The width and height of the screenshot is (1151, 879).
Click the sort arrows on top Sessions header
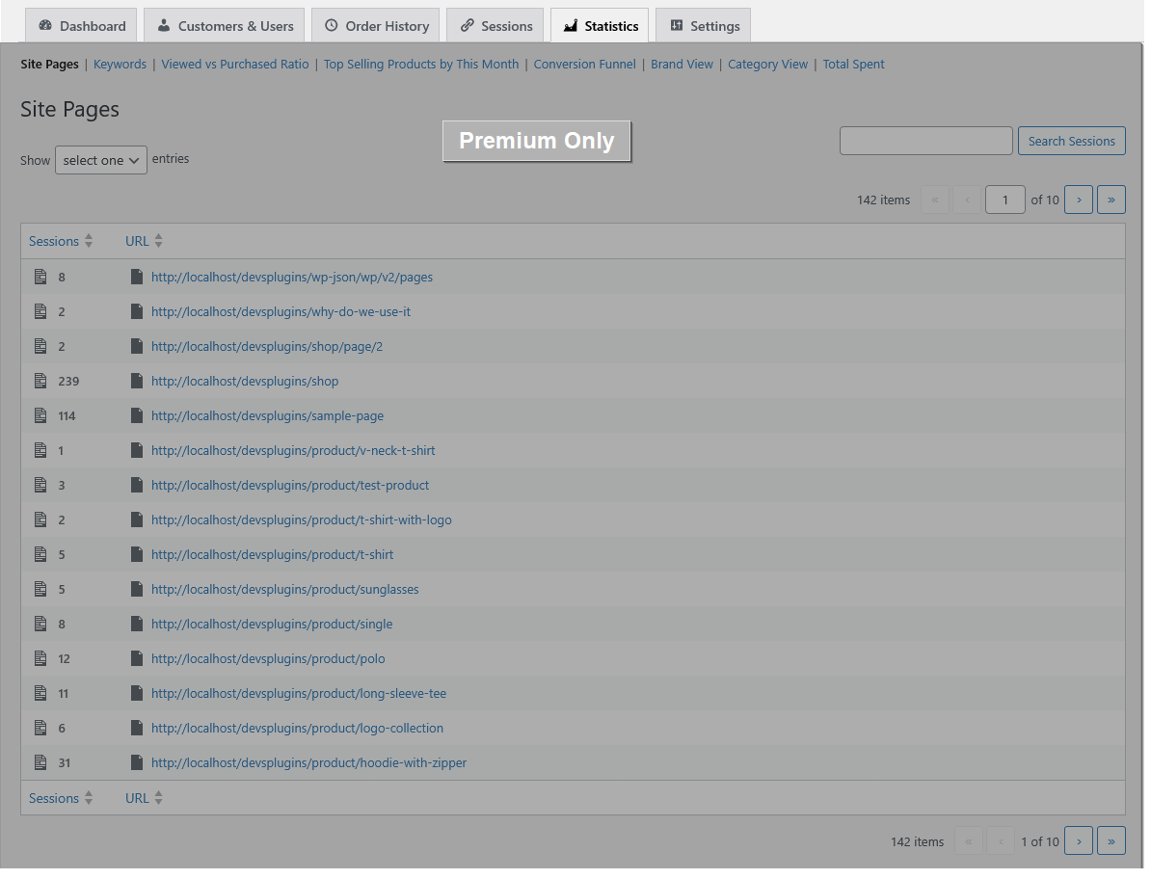(x=89, y=241)
